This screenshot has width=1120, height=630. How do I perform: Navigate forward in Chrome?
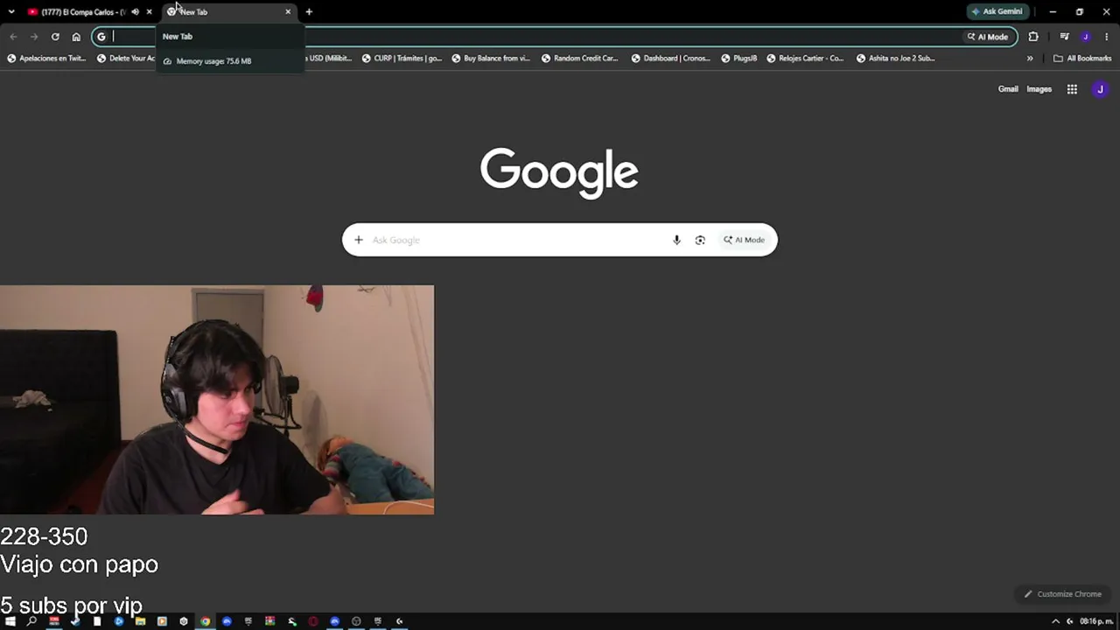click(34, 37)
